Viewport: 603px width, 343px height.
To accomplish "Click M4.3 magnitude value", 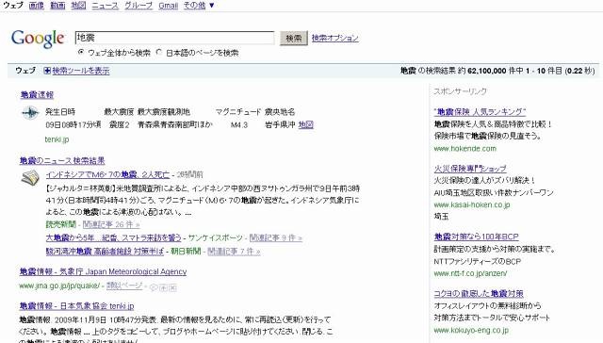I will pos(239,125).
